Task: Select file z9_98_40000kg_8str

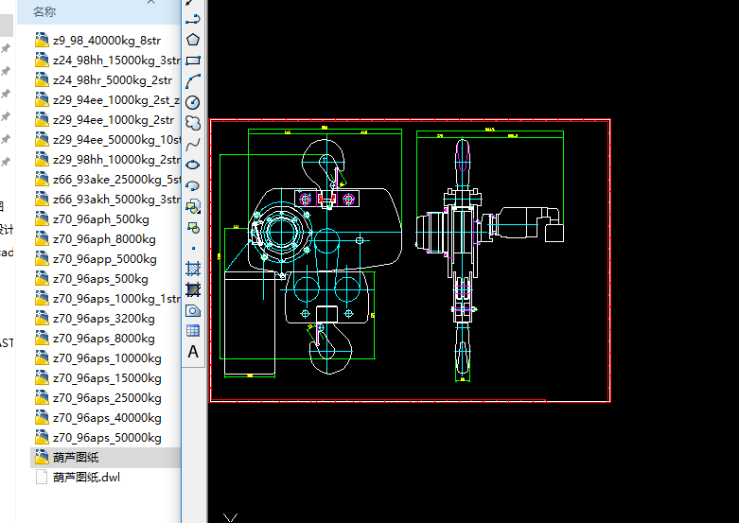Action: pyautogui.click(x=107, y=40)
